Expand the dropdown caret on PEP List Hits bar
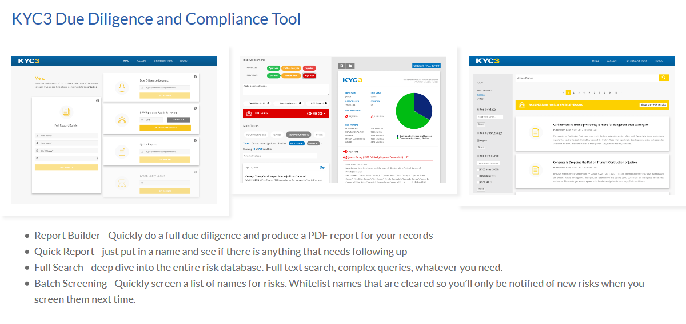686x324 pixels. (x=325, y=114)
